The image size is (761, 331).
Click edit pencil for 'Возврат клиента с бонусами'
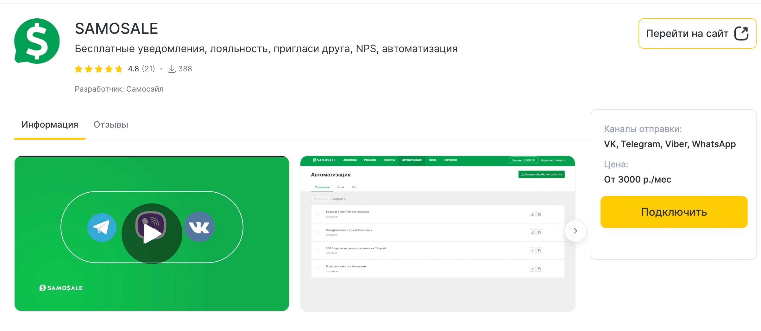click(532, 269)
